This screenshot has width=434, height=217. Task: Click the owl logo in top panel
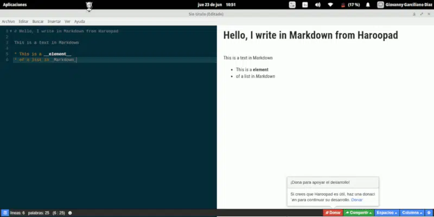pos(89,5)
